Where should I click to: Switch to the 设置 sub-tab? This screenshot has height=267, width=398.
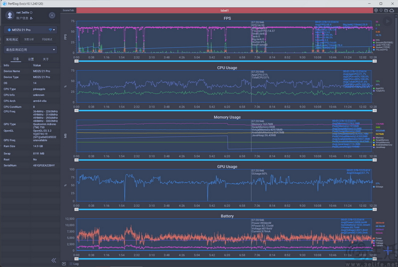point(31,59)
